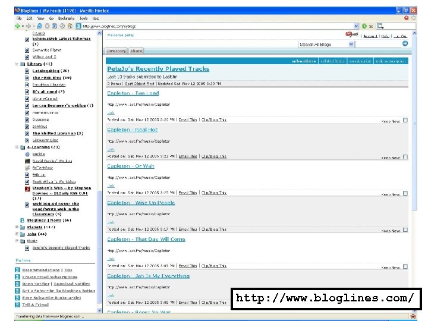Screen dimensions: 428x321
Task: Click feed icon beside PeteJo's Recently Played Tracks
Action: (x=27, y=248)
